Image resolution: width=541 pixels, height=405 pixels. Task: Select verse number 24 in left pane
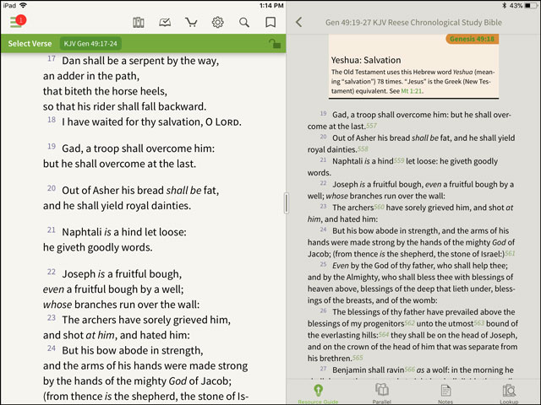click(x=52, y=348)
